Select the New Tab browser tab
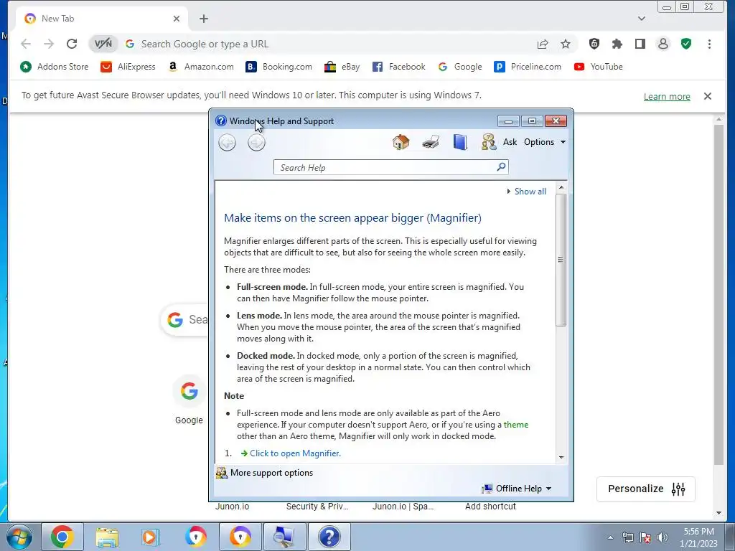This screenshot has height=551, width=735. click(102, 19)
